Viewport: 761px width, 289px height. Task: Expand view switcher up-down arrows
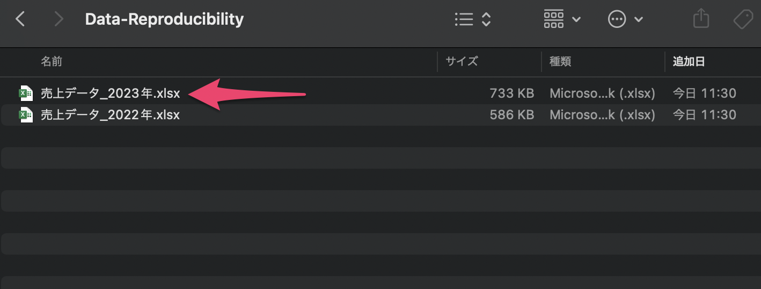486,20
